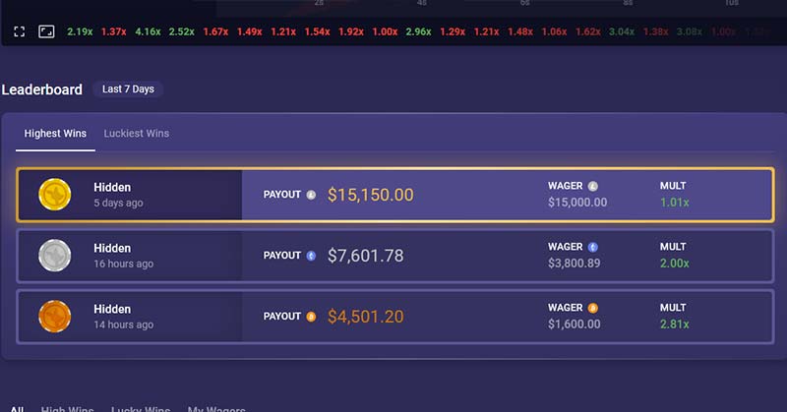Click the fullscreen corners icon
This screenshot has height=412, width=787.
pos(19,31)
